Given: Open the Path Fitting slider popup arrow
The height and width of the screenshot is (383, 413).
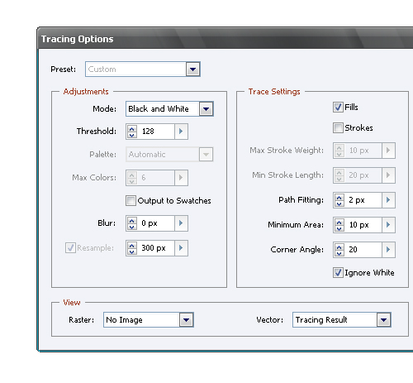Looking at the screenshot, I should pyautogui.click(x=388, y=200).
